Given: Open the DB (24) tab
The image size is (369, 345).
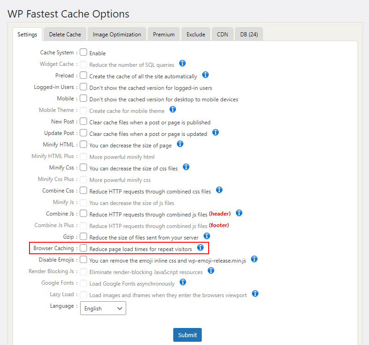Looking at the screenshot, I should pyautogui.click(x=249, y=35).
